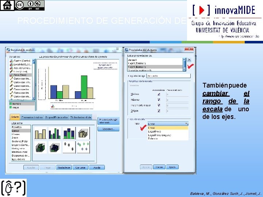The image size is (263, 197).
Task: Switch to the Elementos básicos tab
Action: coord(32,117)
